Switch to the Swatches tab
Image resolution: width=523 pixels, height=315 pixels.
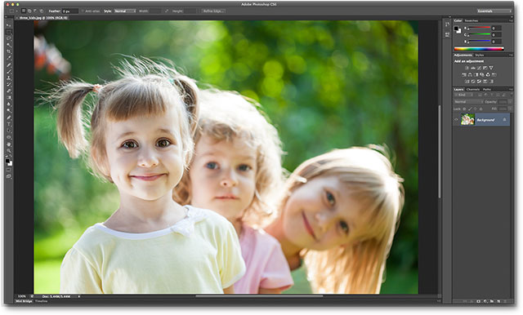(472, 20)
